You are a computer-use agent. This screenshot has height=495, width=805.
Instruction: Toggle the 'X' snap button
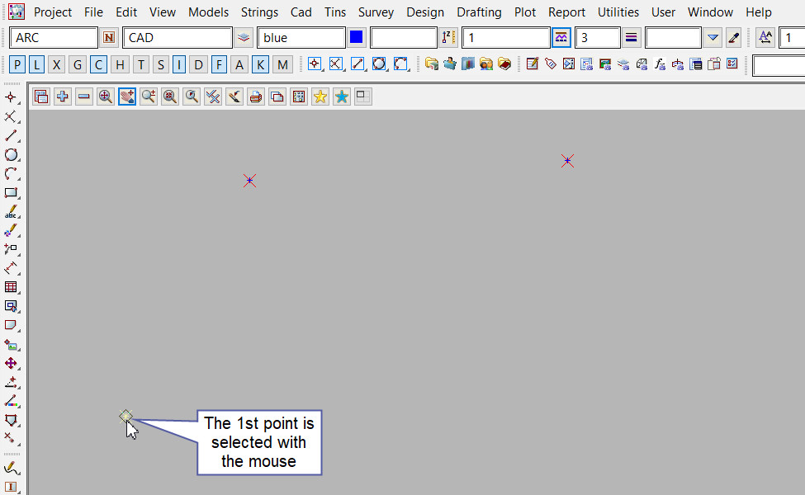56,64
